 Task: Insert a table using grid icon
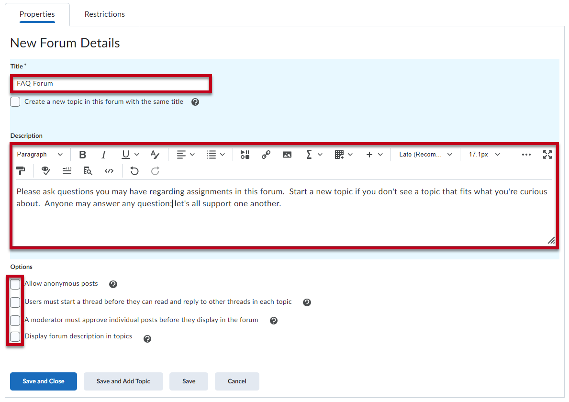(x=339, y=155)
